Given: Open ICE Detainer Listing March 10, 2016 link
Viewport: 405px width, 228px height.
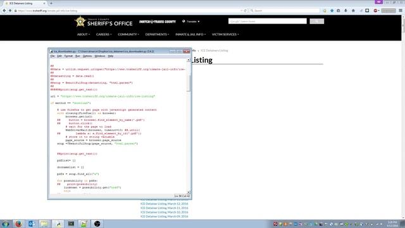Looking at the screenshot, I should pyautogui.click(x=165, y=212).
